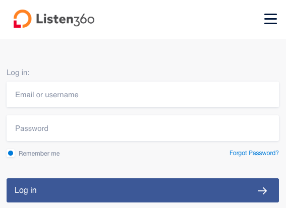
Task: Click the Listen360 wordmark text
Action: 65,19
